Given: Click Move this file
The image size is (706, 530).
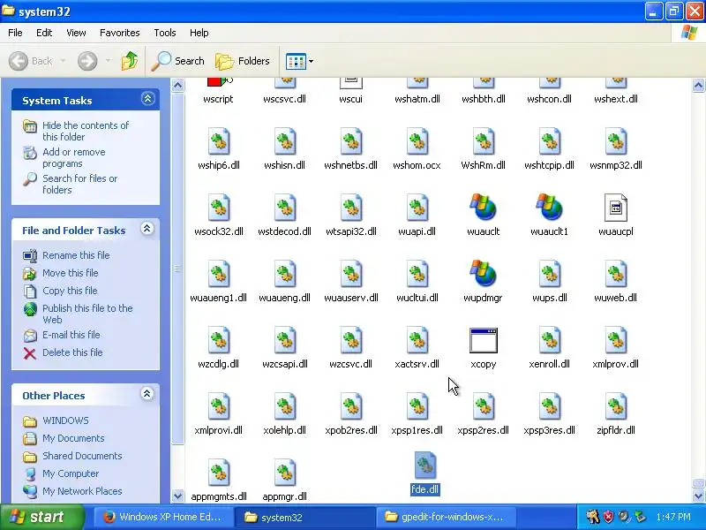Looking at the screenshot, I should point(71,273).
